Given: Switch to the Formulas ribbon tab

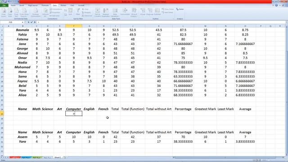Looking at the screenshot, I should [x=45, y=5].
